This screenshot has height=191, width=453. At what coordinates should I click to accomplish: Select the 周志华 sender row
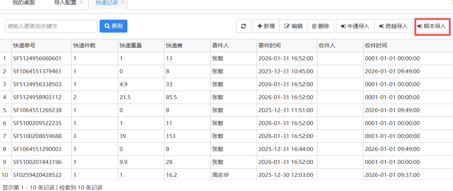(x=226, y=175)
